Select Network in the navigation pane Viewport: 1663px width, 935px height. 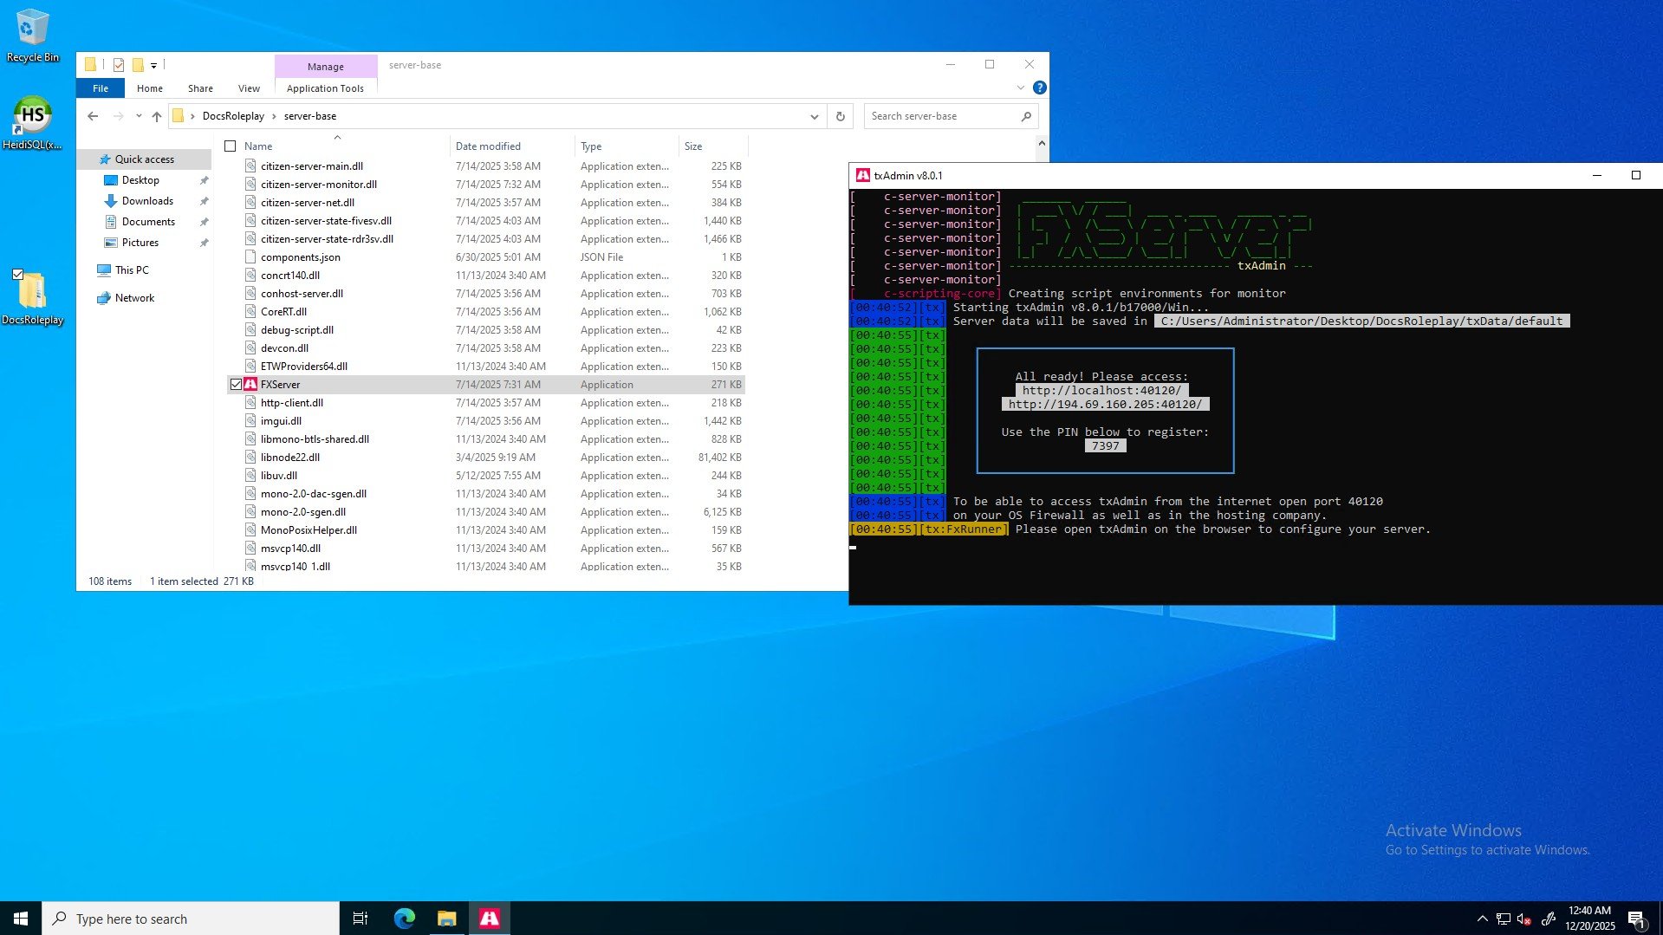(x=134, y=298)
